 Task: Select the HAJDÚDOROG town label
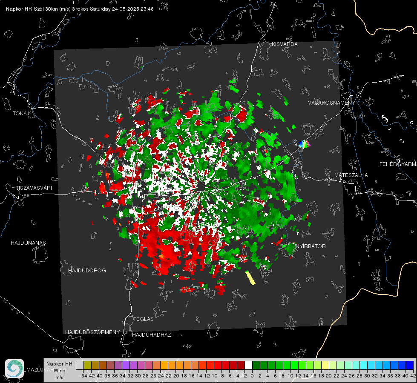click(87, 271)
